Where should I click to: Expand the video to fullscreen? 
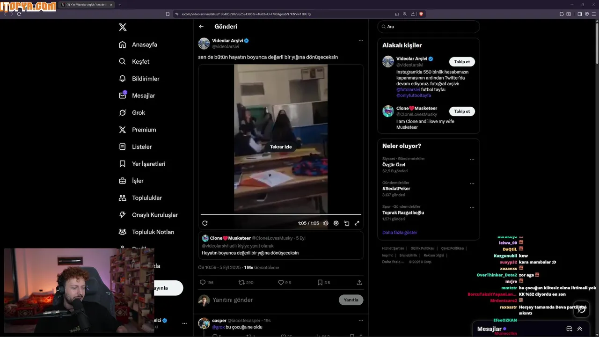click(357, 223)
